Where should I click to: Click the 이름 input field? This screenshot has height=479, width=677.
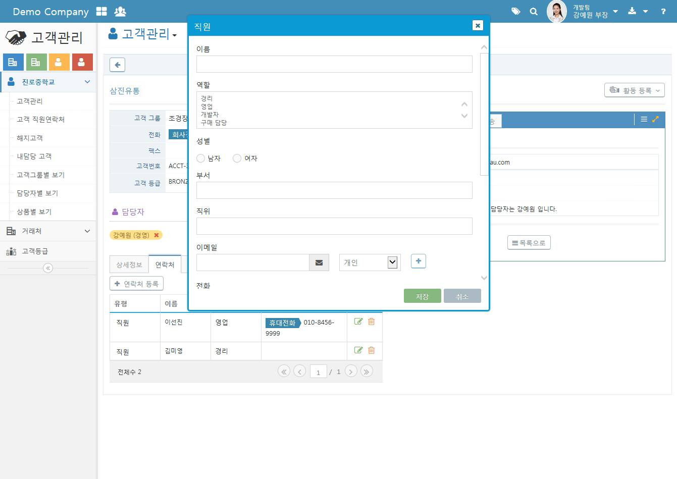point(334,64)
